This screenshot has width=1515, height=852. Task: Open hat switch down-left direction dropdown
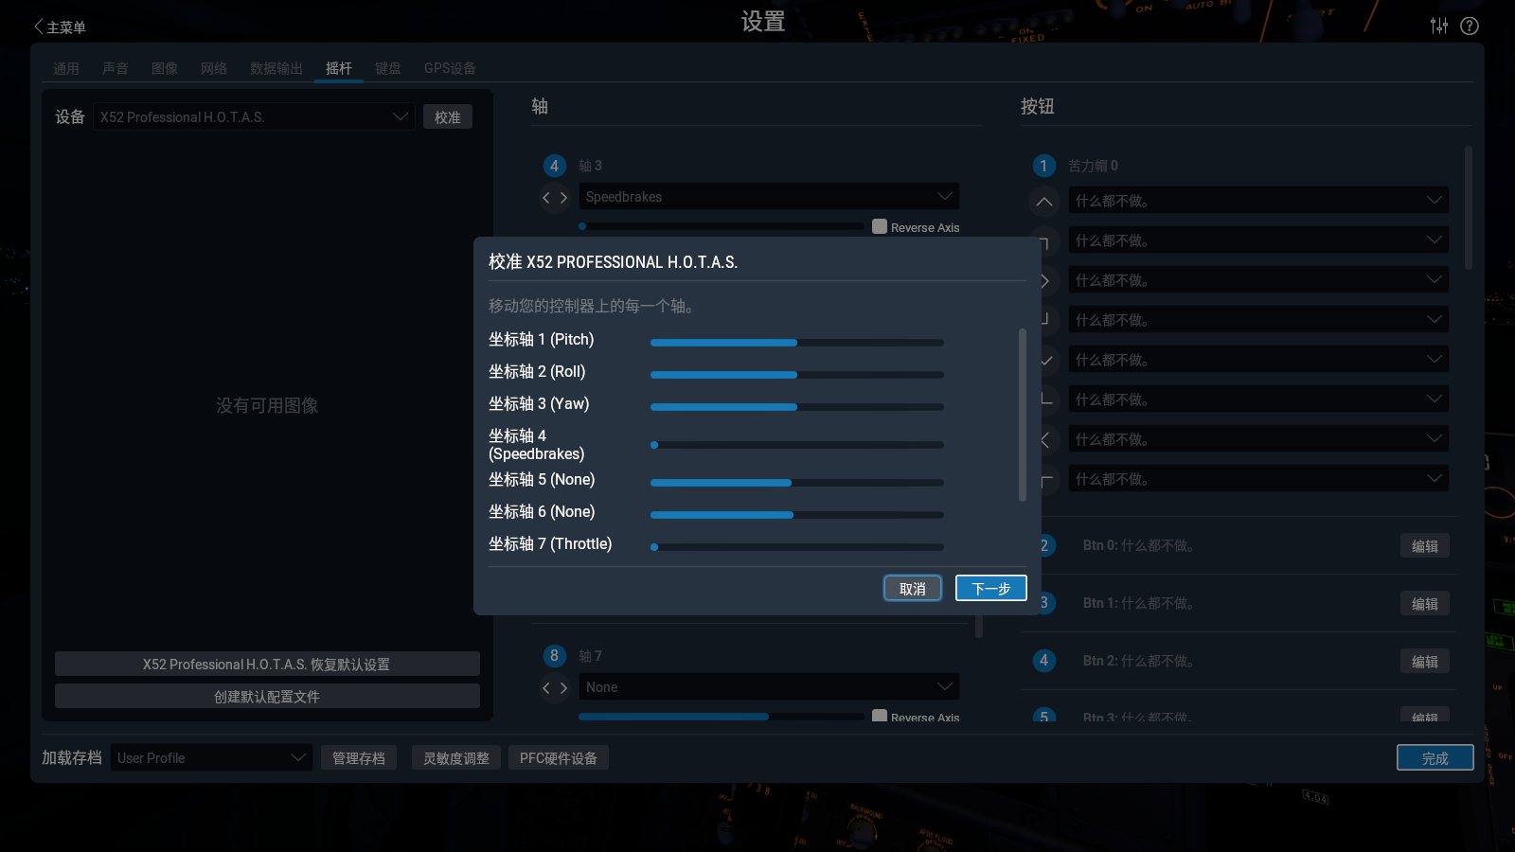pos(1258,399)
